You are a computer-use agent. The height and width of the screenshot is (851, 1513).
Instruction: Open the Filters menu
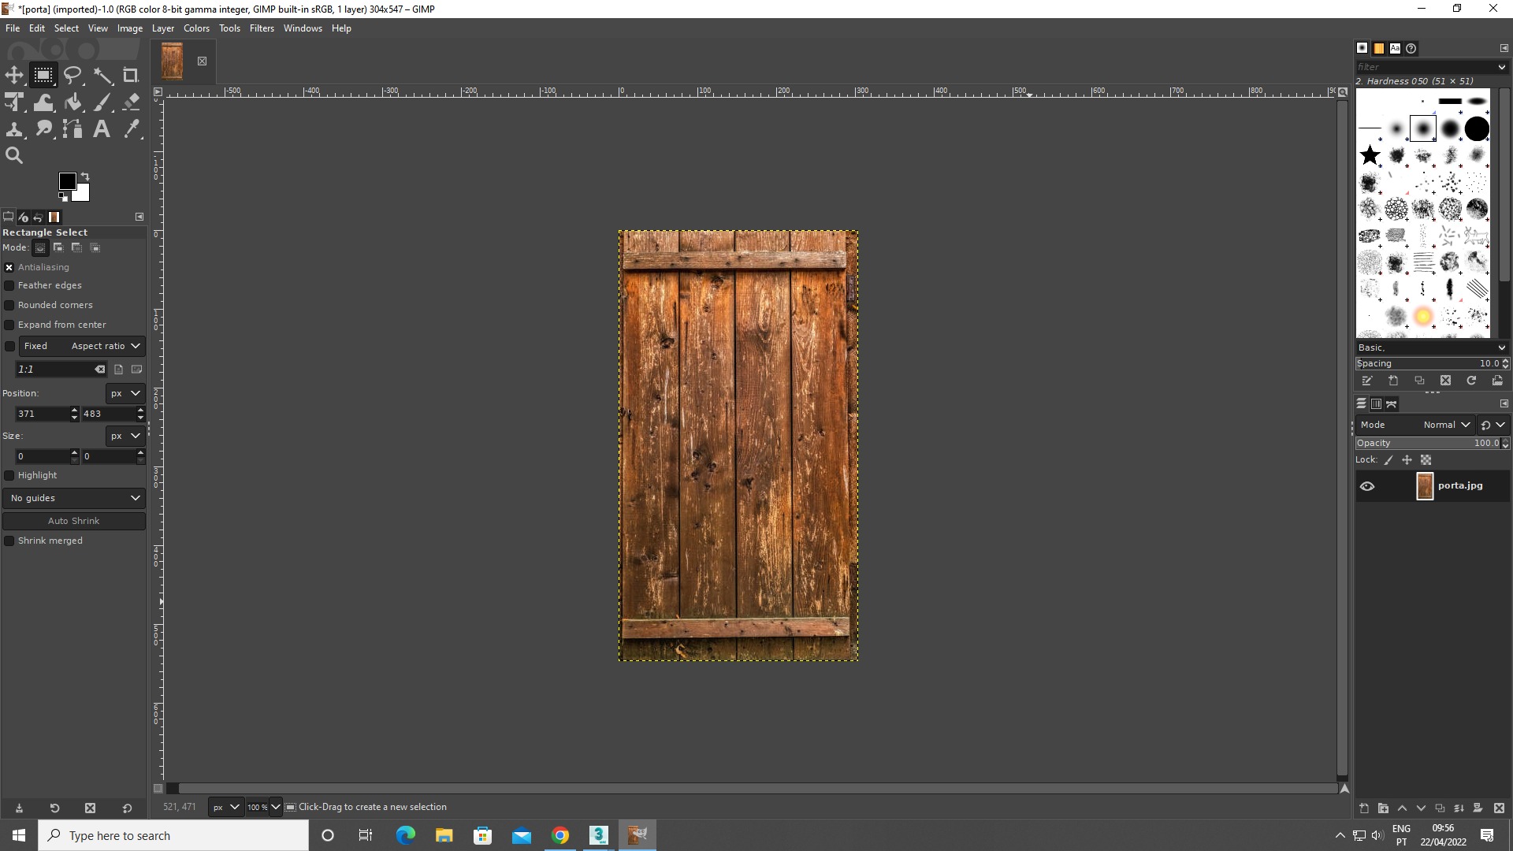(x=262, y=28)
